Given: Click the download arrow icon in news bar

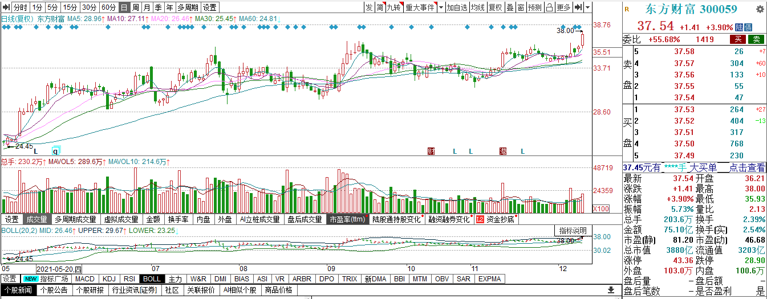Looking at the screenshot, I should [611, 290].
